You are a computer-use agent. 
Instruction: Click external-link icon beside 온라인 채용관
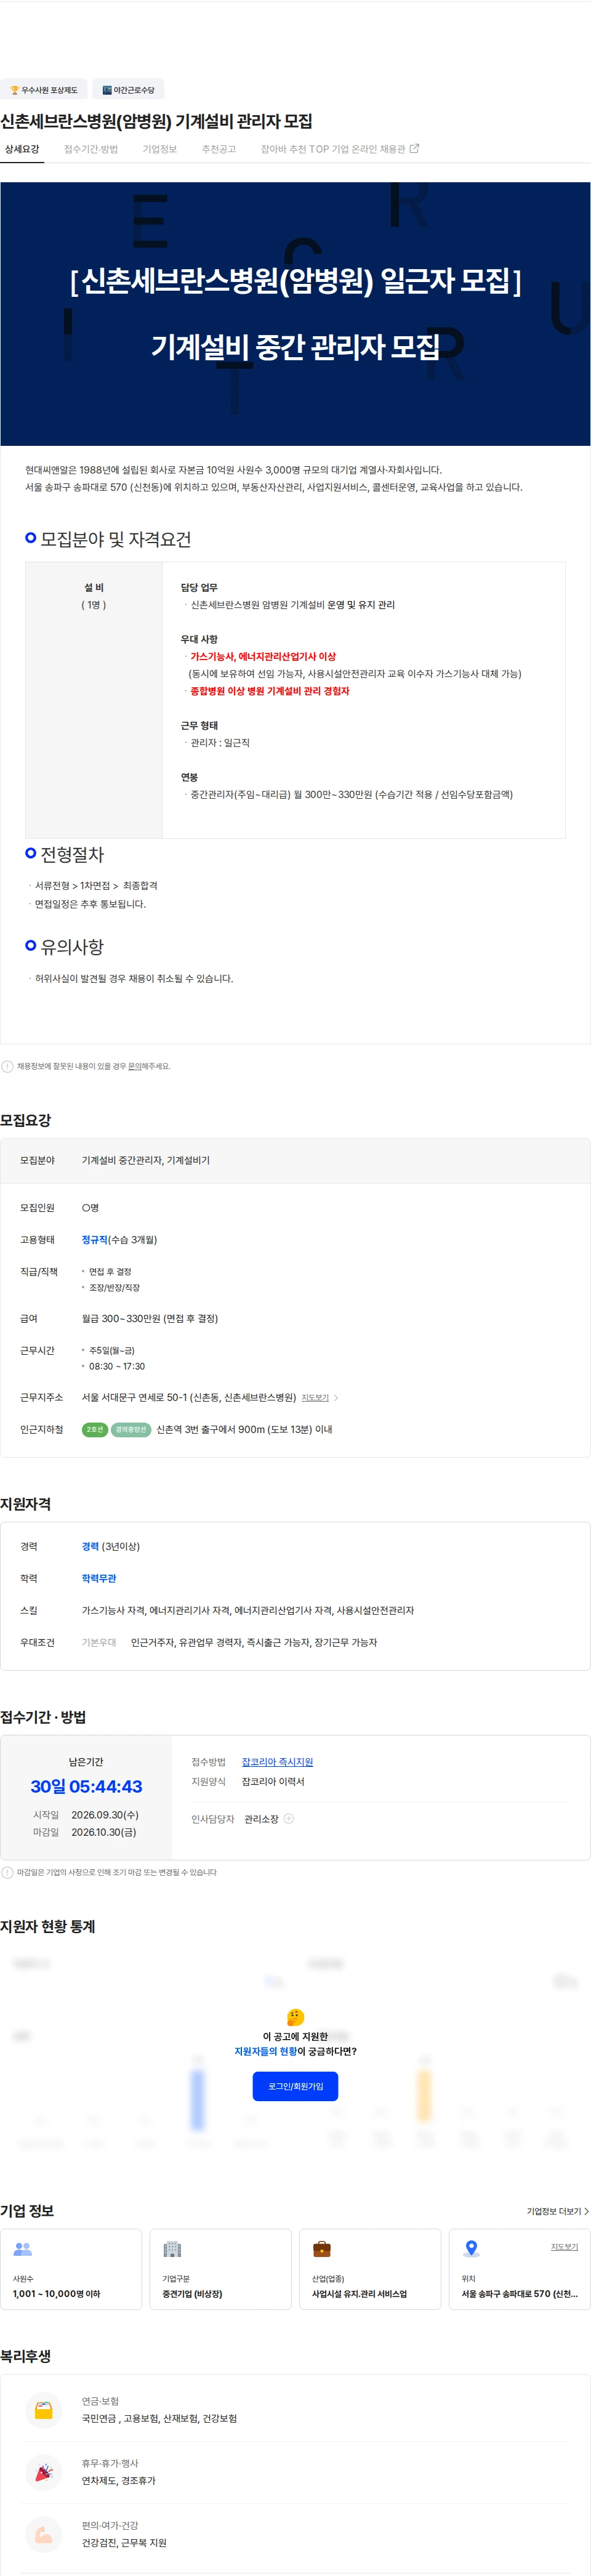point(415,148)
